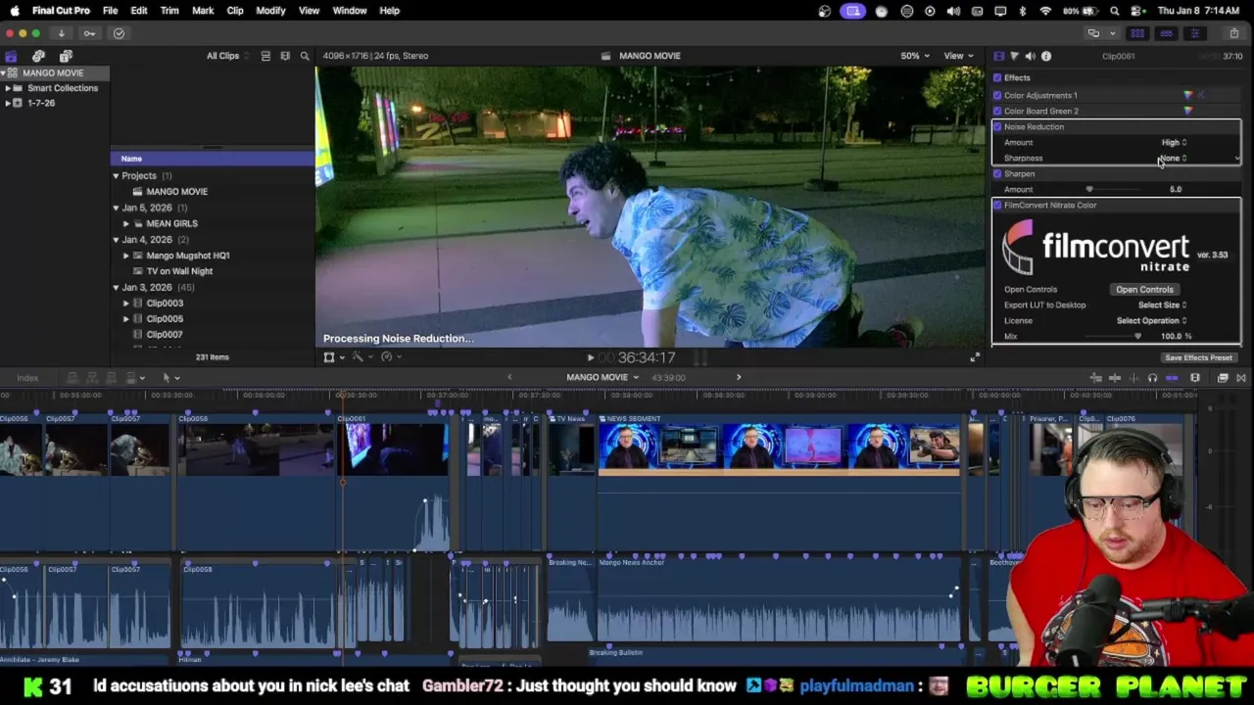Select the timeline arrow Select tool
The width and height of the screenshot is (1254, 705).
tap(167, 377)
